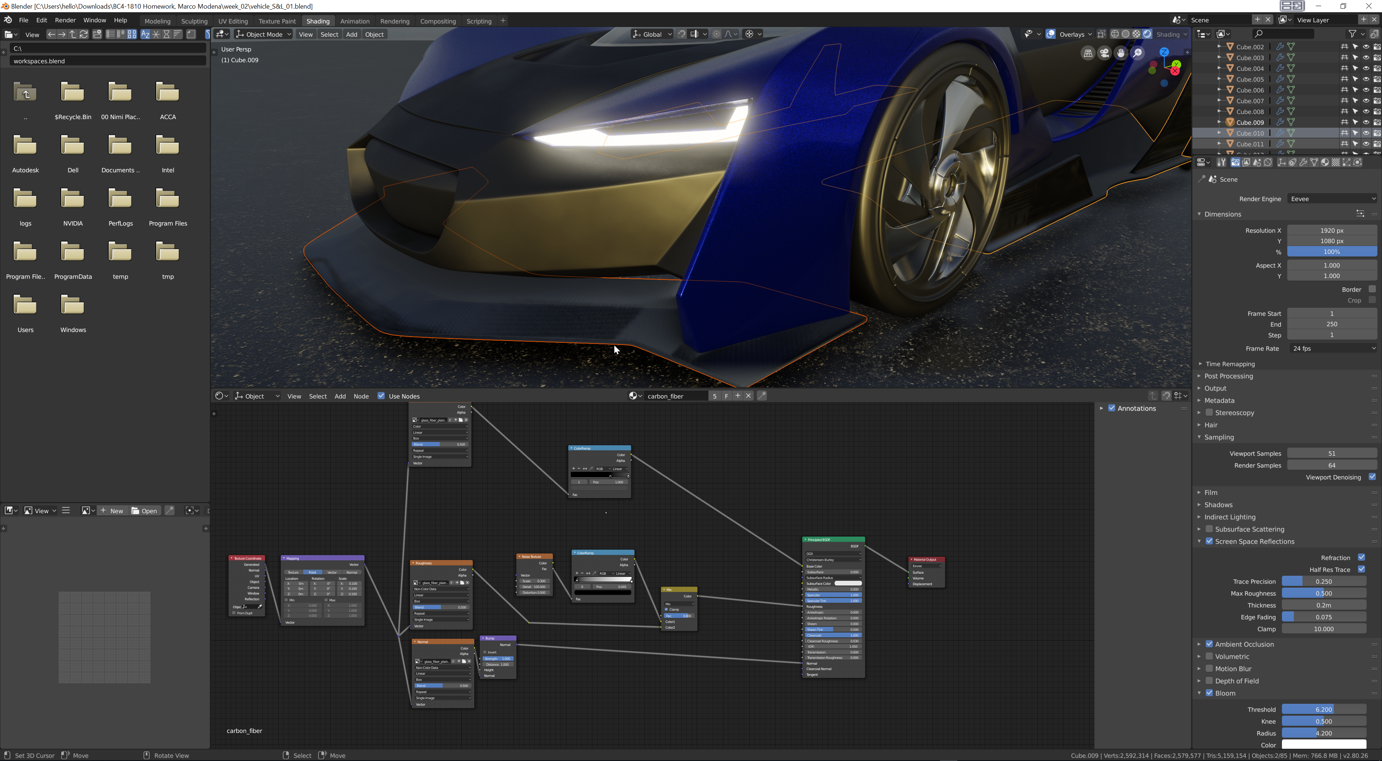Image resolution: width=1382 pixels, height=761 pixels.
Task: Open the Modifiers properties tab
Action: click(x=1303, y=163)
